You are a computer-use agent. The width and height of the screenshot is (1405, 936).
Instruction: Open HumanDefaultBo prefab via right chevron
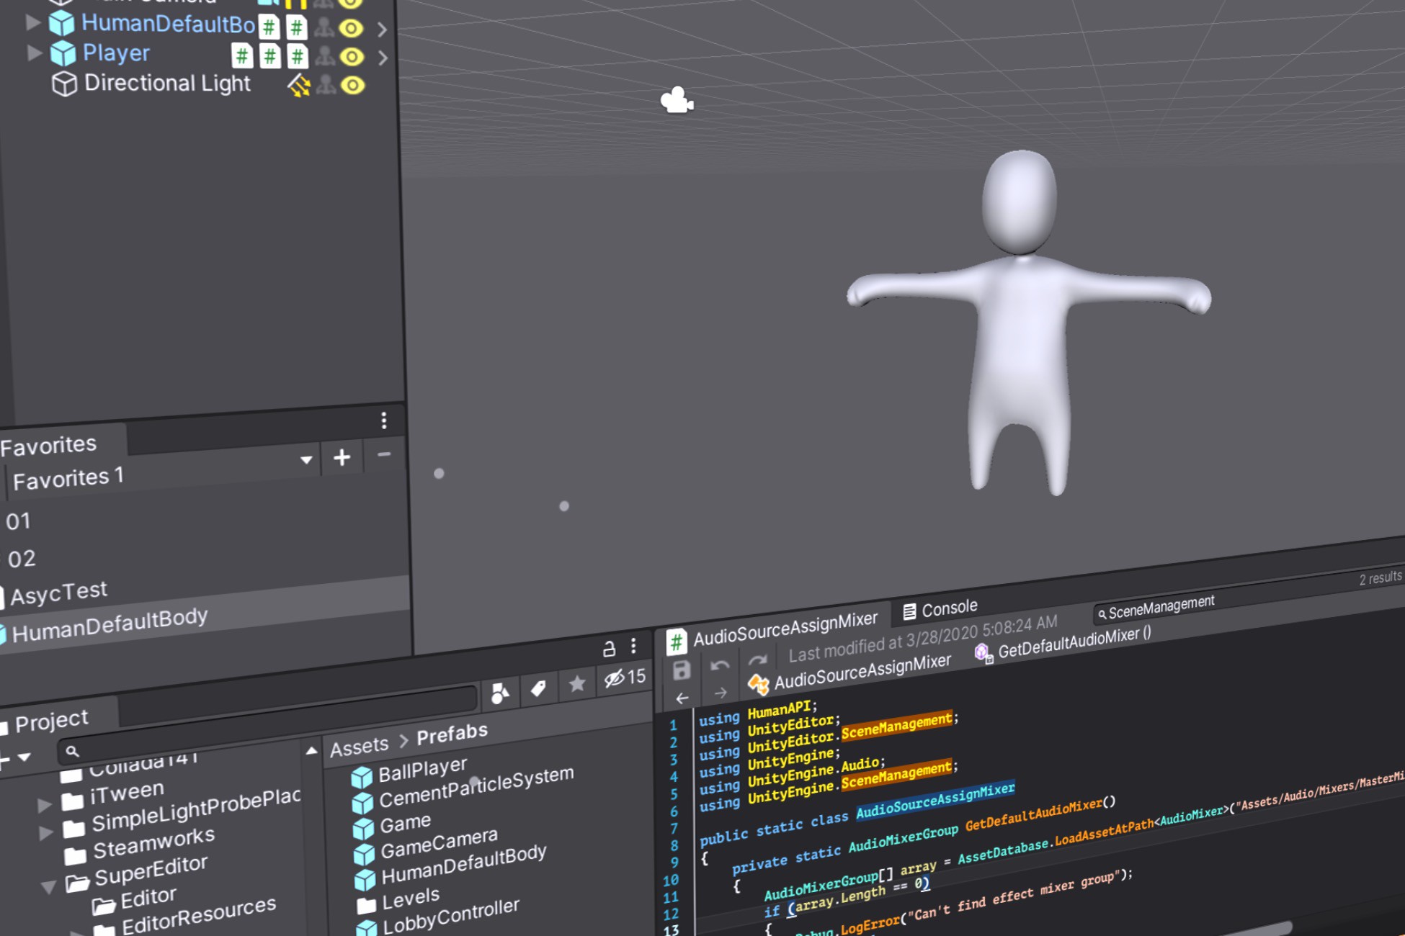tap(383, 30)
